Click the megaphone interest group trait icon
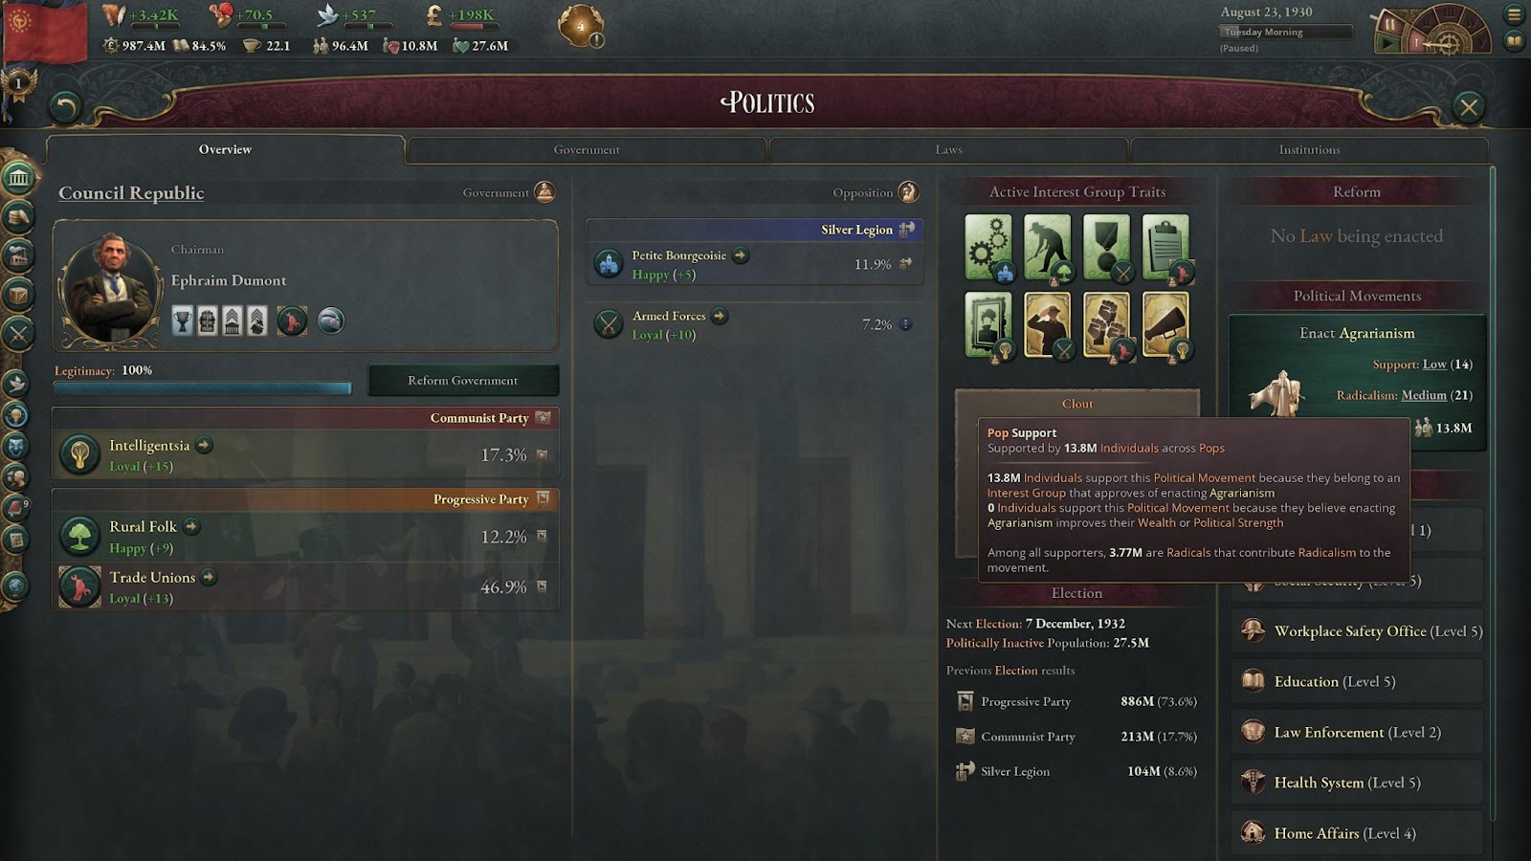 click(1166, 324)
